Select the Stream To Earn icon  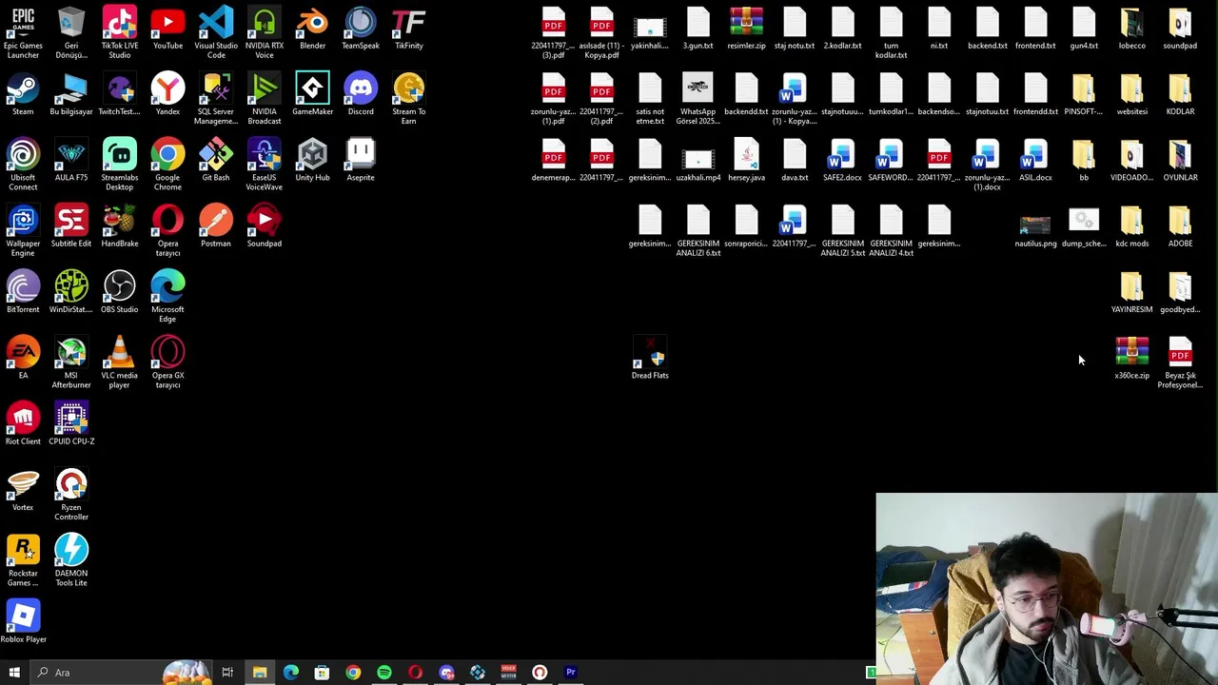[x=408, y=99]
